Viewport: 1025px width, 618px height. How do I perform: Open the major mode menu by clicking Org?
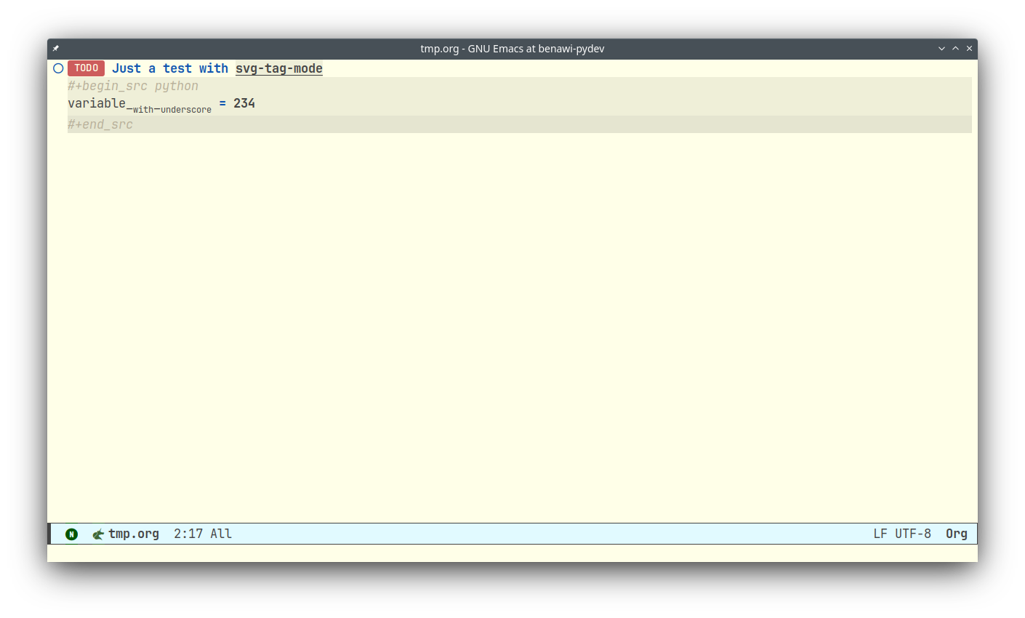(x=956, y=533)
